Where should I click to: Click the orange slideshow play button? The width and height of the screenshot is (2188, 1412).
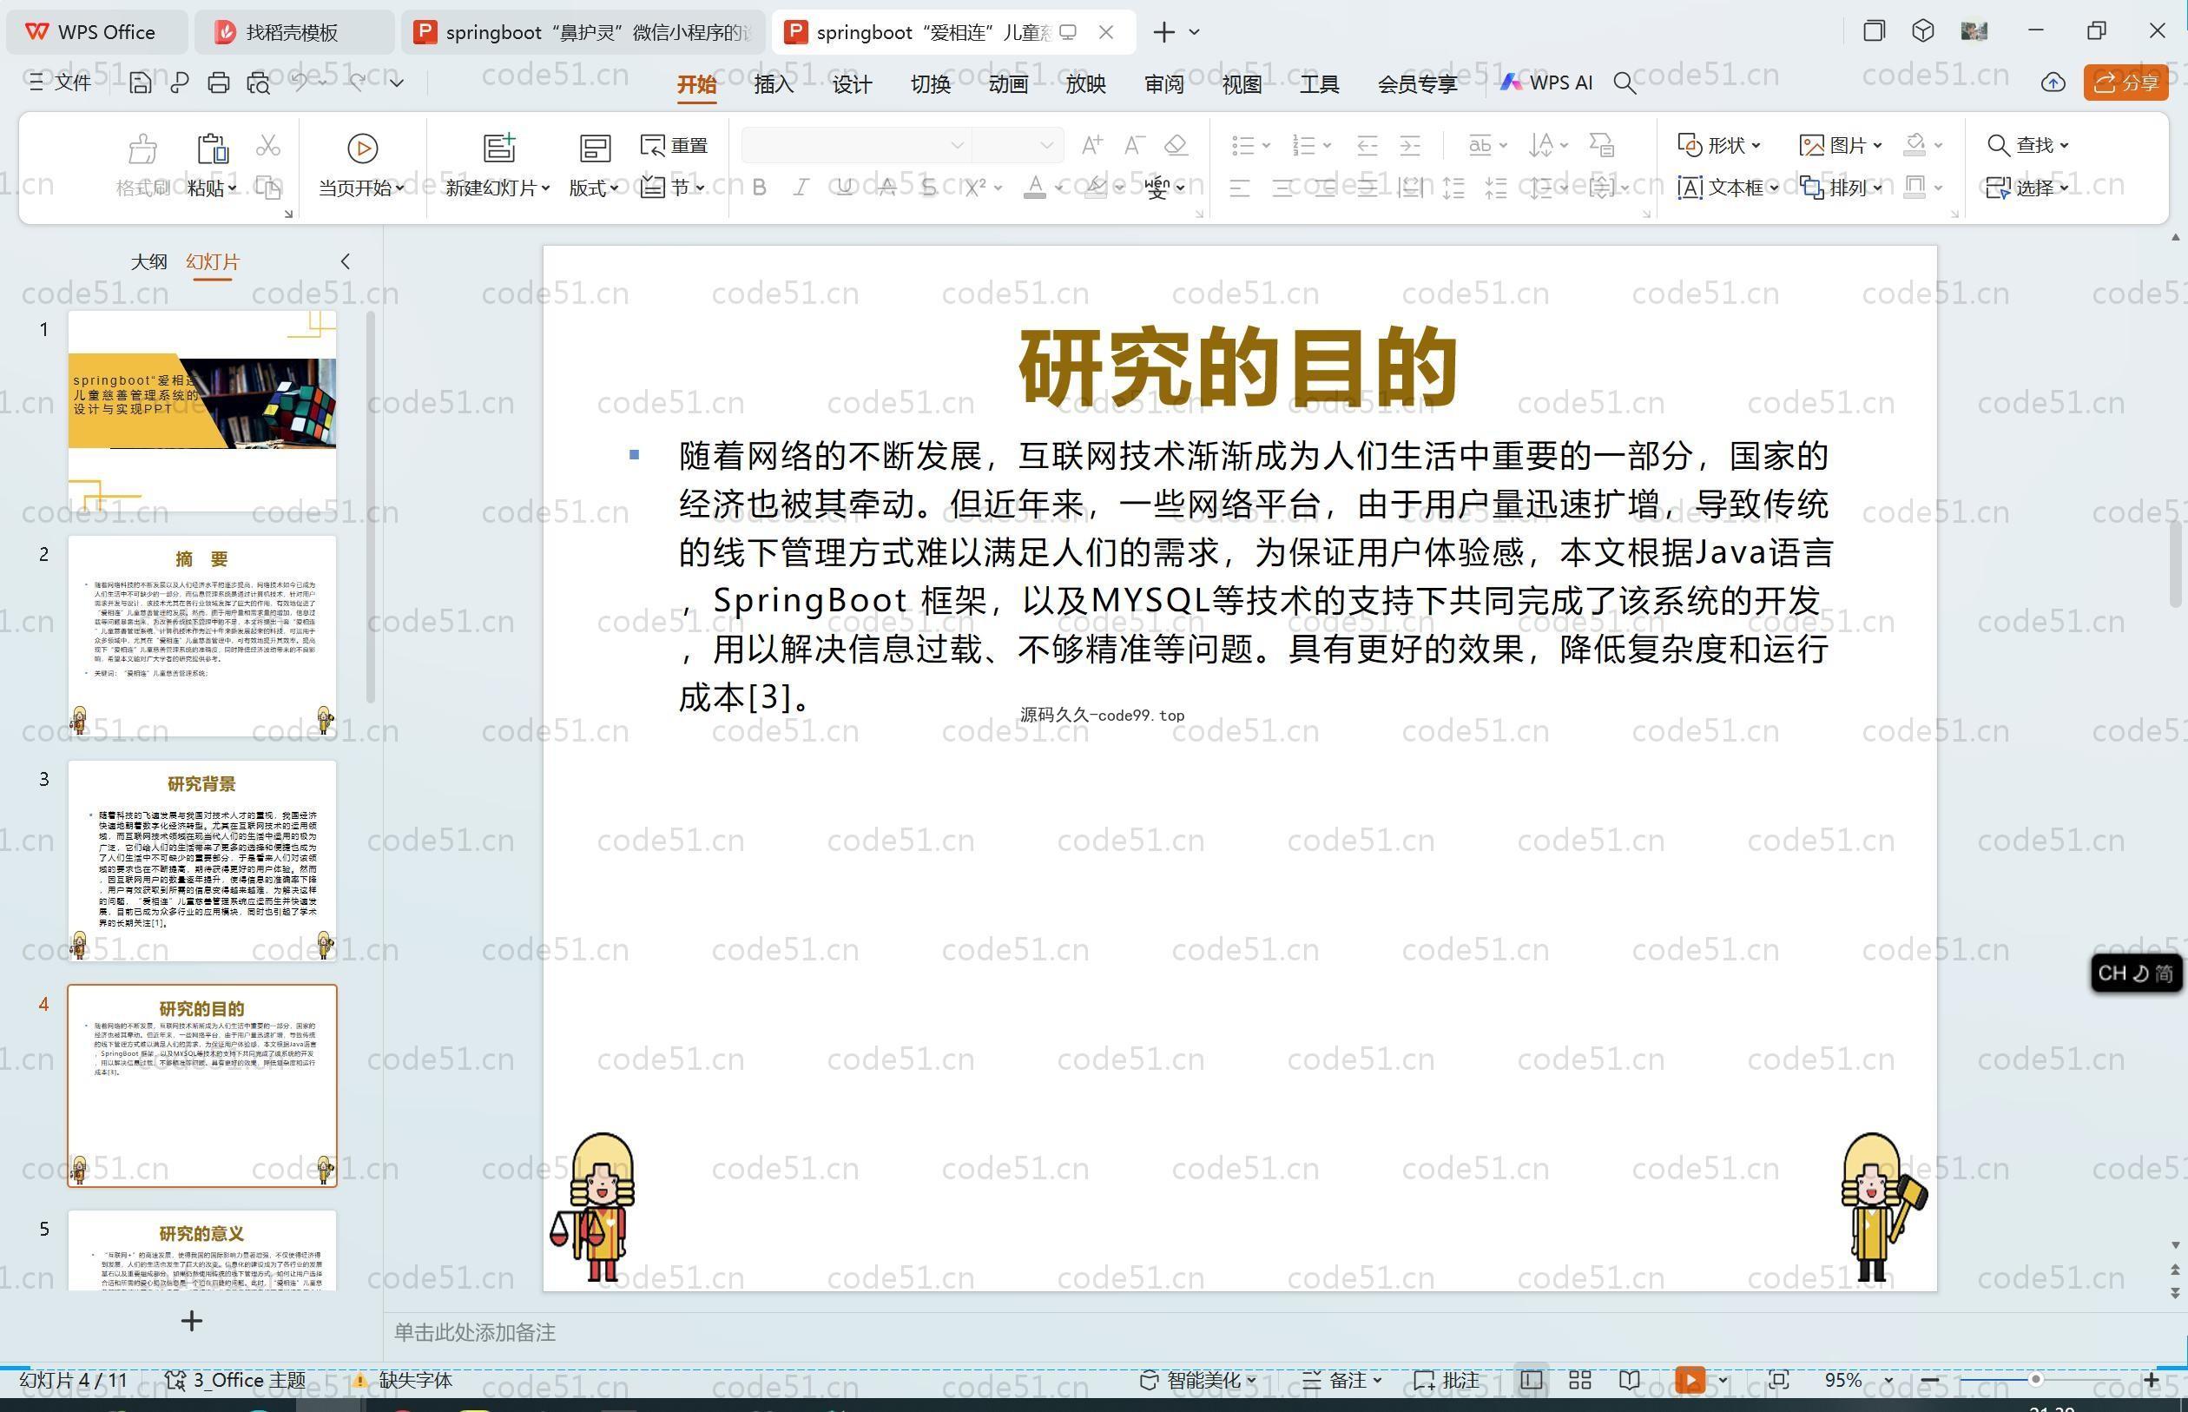click(1690, 1380)
